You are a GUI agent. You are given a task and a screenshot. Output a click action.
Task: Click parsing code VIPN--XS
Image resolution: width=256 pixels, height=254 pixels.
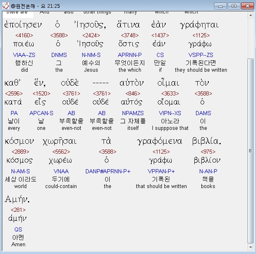(170, 113)
